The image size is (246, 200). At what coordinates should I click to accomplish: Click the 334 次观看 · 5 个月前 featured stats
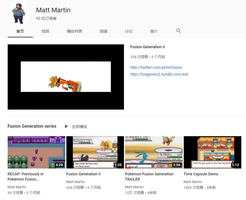pyautogui.click(x=148, y=57)
